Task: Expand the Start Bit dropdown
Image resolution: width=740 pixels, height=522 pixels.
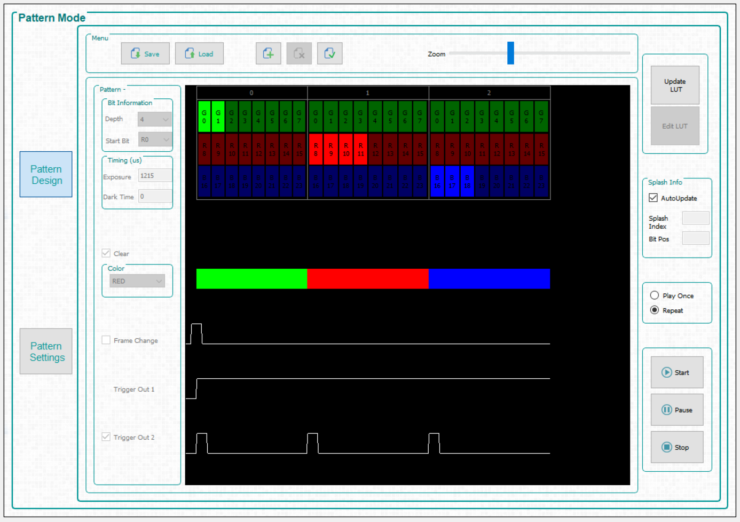Action: click(155, 139)
